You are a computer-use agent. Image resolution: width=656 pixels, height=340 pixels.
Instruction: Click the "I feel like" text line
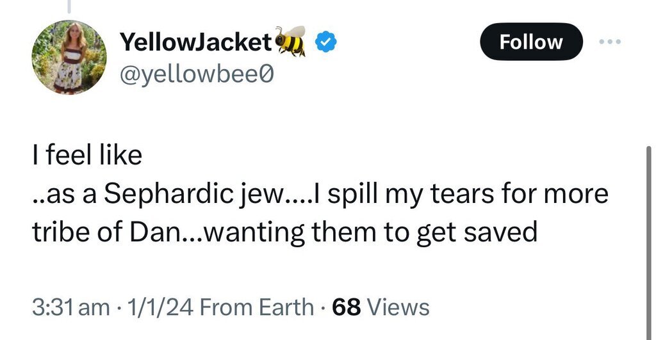click(86, 156)
